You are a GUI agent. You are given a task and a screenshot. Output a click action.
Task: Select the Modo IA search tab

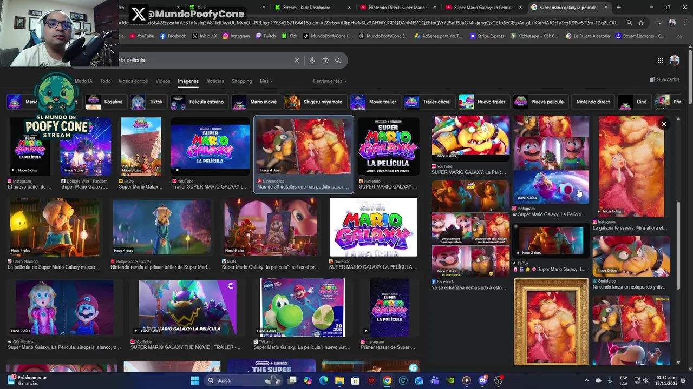tap(83, 81)
